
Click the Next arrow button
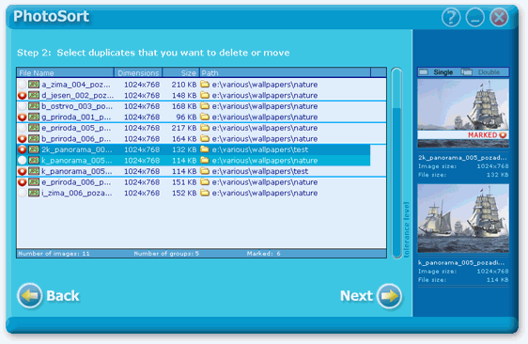click(389, 296)
